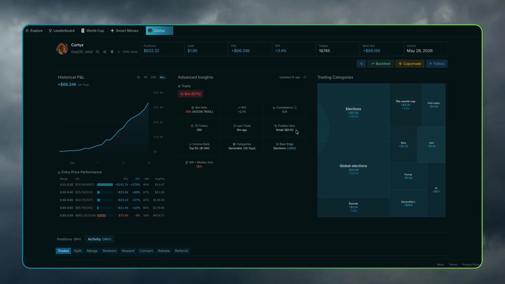Screen dimensions: 505x284
Task: Click the Volume Rank icon
Action: click(x=191, y=144)
